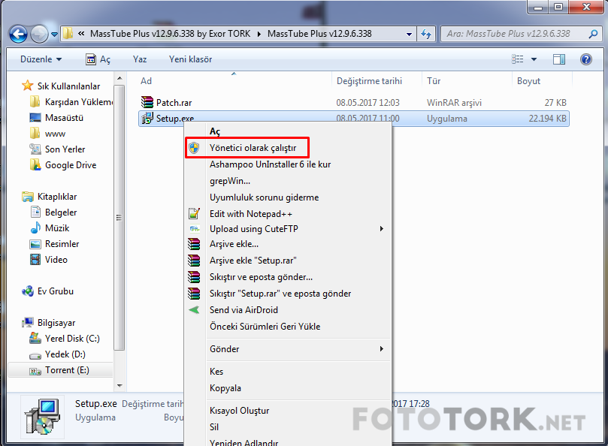Click Yaz in the toolbar
The image size is (608, 446).
(140, 59)
